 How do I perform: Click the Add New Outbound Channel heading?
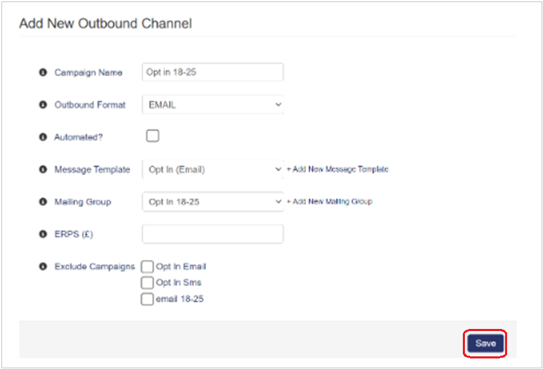coord(106,23)
